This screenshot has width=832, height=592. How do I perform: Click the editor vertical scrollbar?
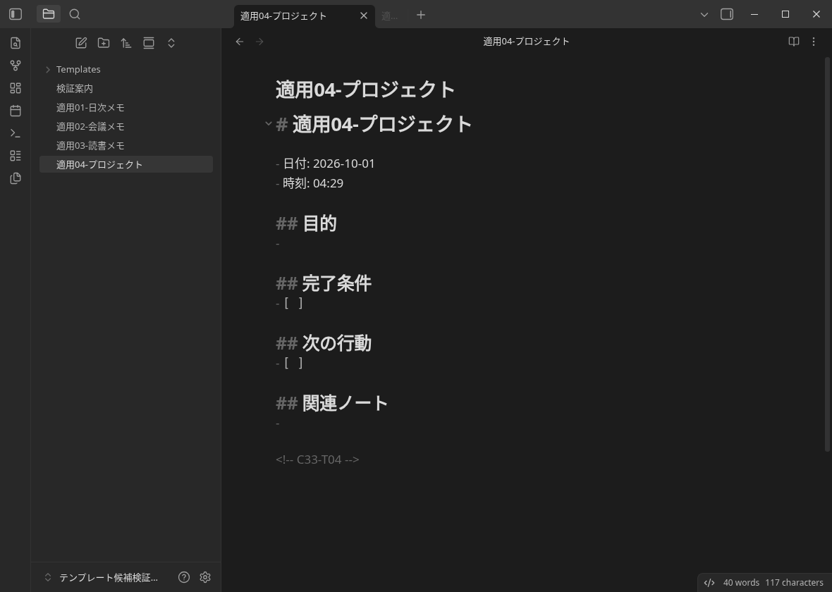click(x=826, y=254)
